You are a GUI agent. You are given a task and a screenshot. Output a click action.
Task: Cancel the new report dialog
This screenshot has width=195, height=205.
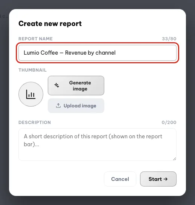(x=120, y=179)
